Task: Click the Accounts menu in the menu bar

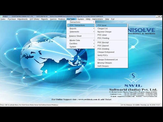Action: tap(71, 19)
